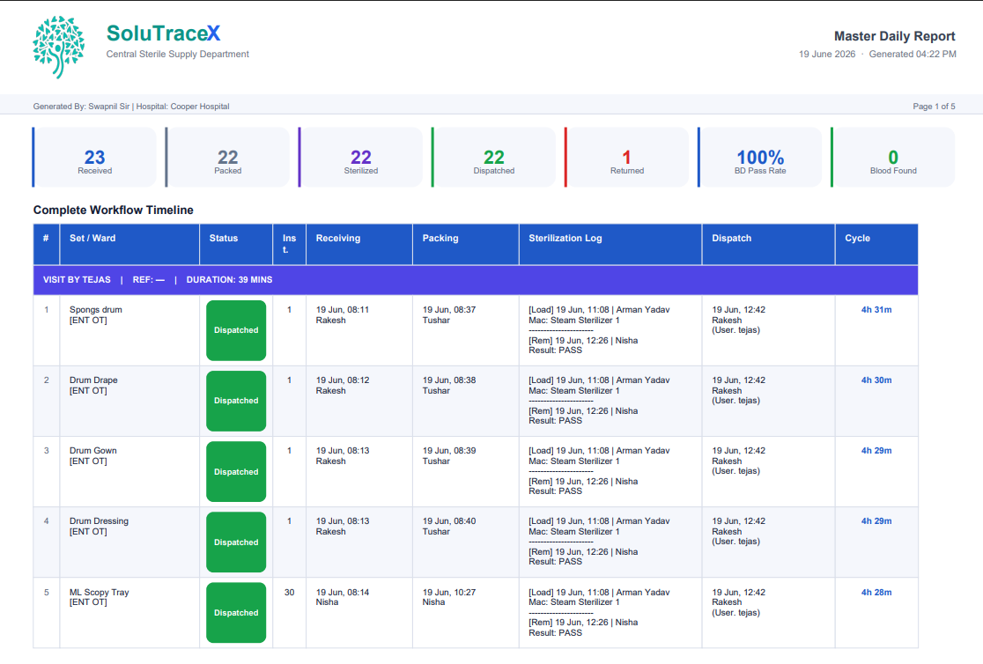The image size is (983, 664).
Task: Click the SoluTraceX brand title
Action: (x=163, y=33)
